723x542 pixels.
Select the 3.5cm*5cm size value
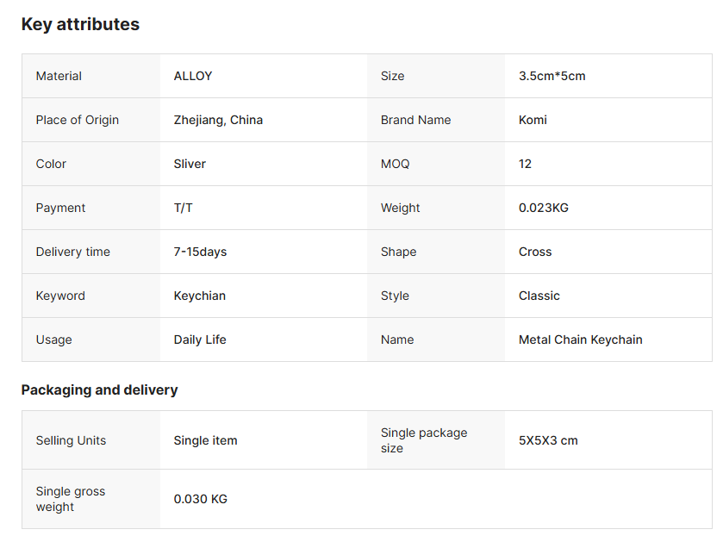(x=552, y=76)
